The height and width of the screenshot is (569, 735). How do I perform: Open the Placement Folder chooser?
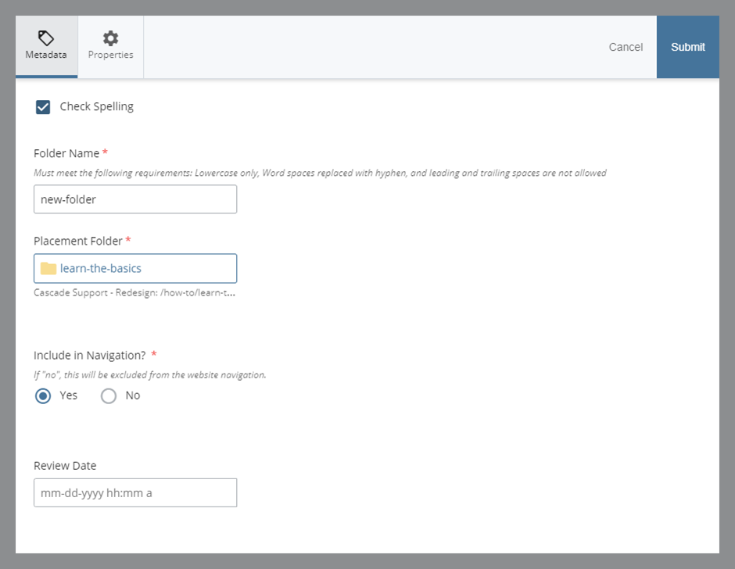pyautogui.click(x=134, y=268)
